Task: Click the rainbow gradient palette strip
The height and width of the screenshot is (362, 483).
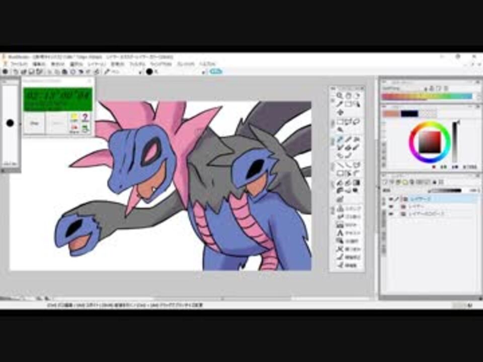Action: pyautogui.click(x=427, y=97)
